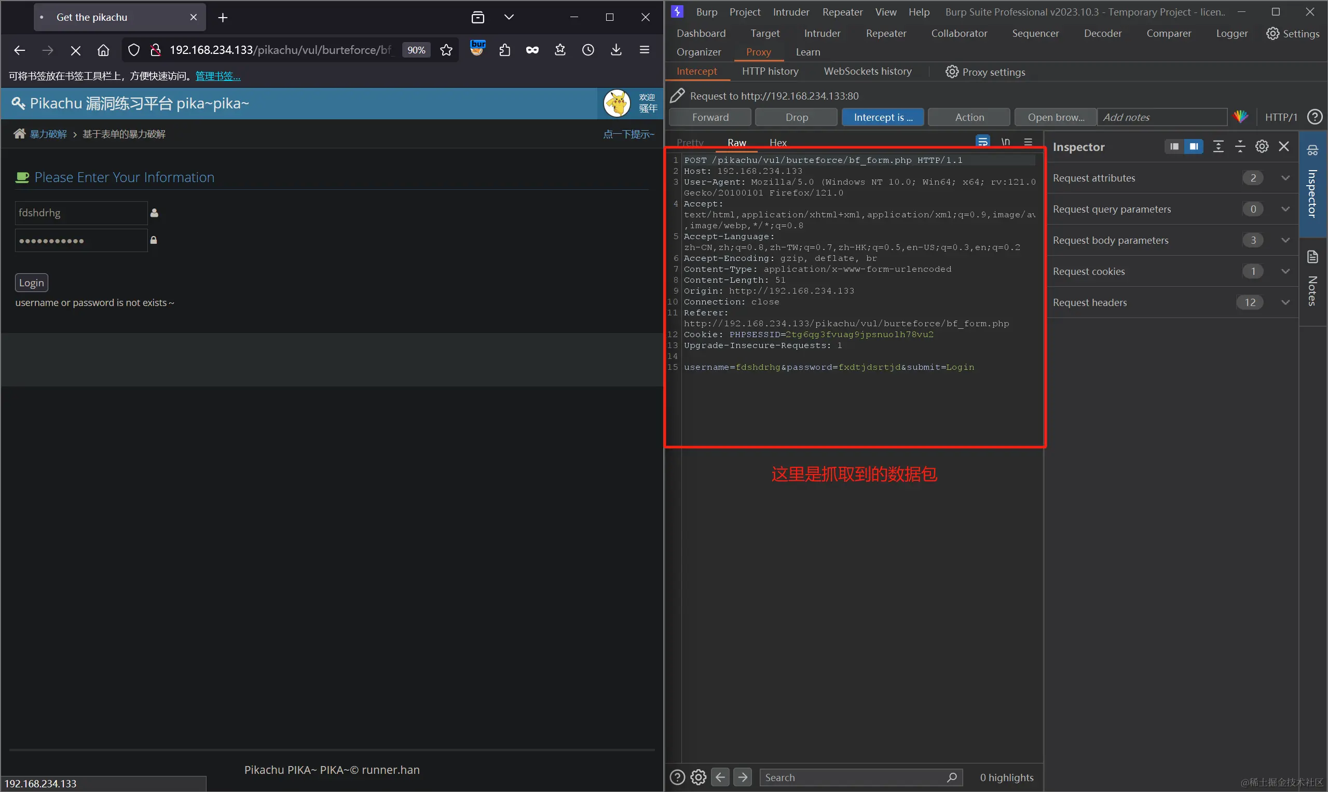Open Firefox extensions puzzle icon
Screen dimensions: 1328x792
(x=504, y=50)
